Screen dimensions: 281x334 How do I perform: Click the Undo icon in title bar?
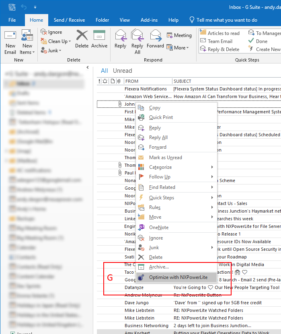point(24,7)
